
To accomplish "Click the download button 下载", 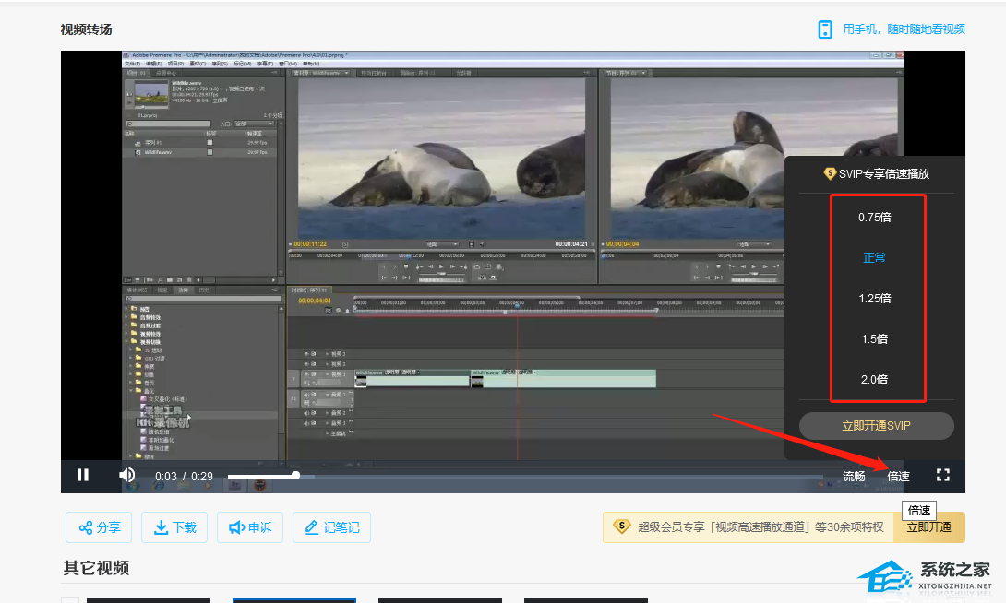I will (174, 527).
